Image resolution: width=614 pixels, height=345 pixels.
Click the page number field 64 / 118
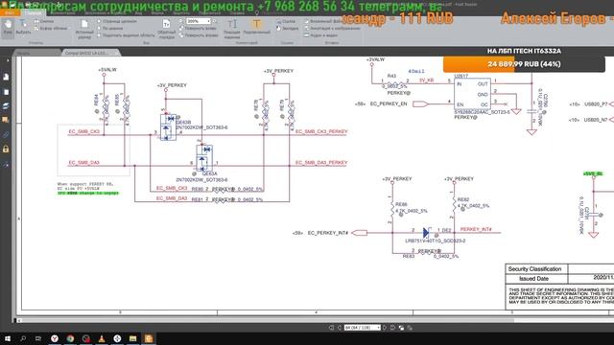tap(363, 328)
